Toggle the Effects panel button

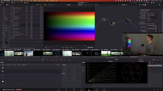(x=153, y=3)
